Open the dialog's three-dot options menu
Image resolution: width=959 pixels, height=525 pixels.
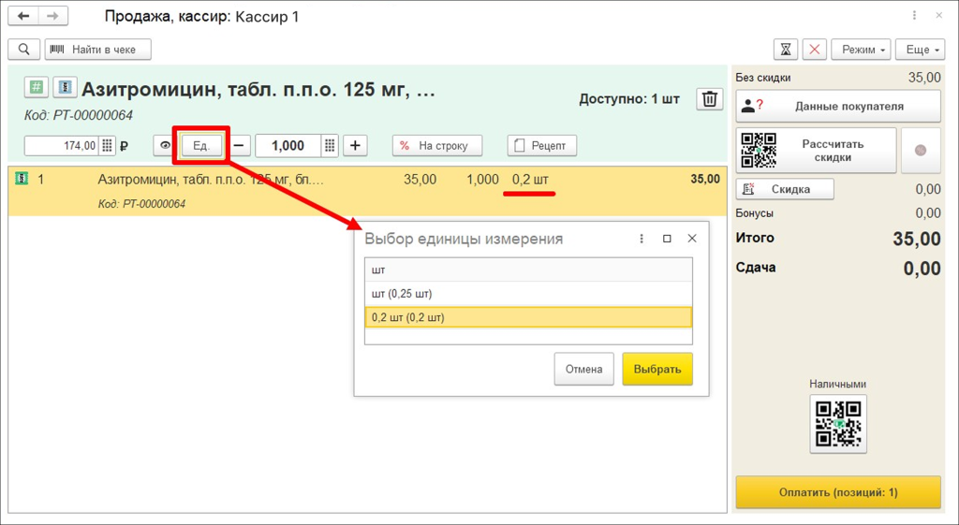tap(642, 239)
